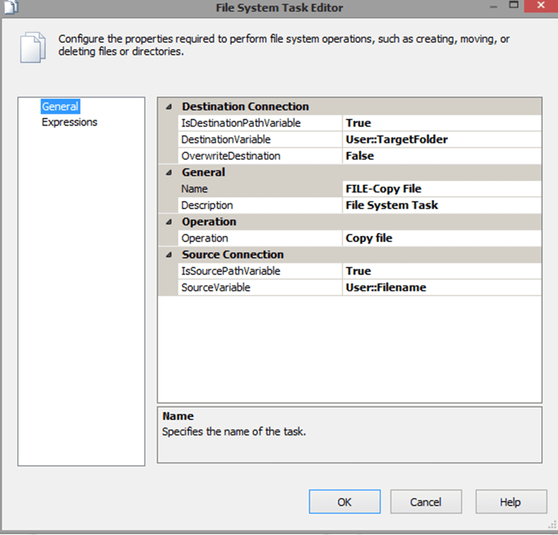Select the IsDestinationPathVariable True value
The image size is (558, 535).
[441, 123]
